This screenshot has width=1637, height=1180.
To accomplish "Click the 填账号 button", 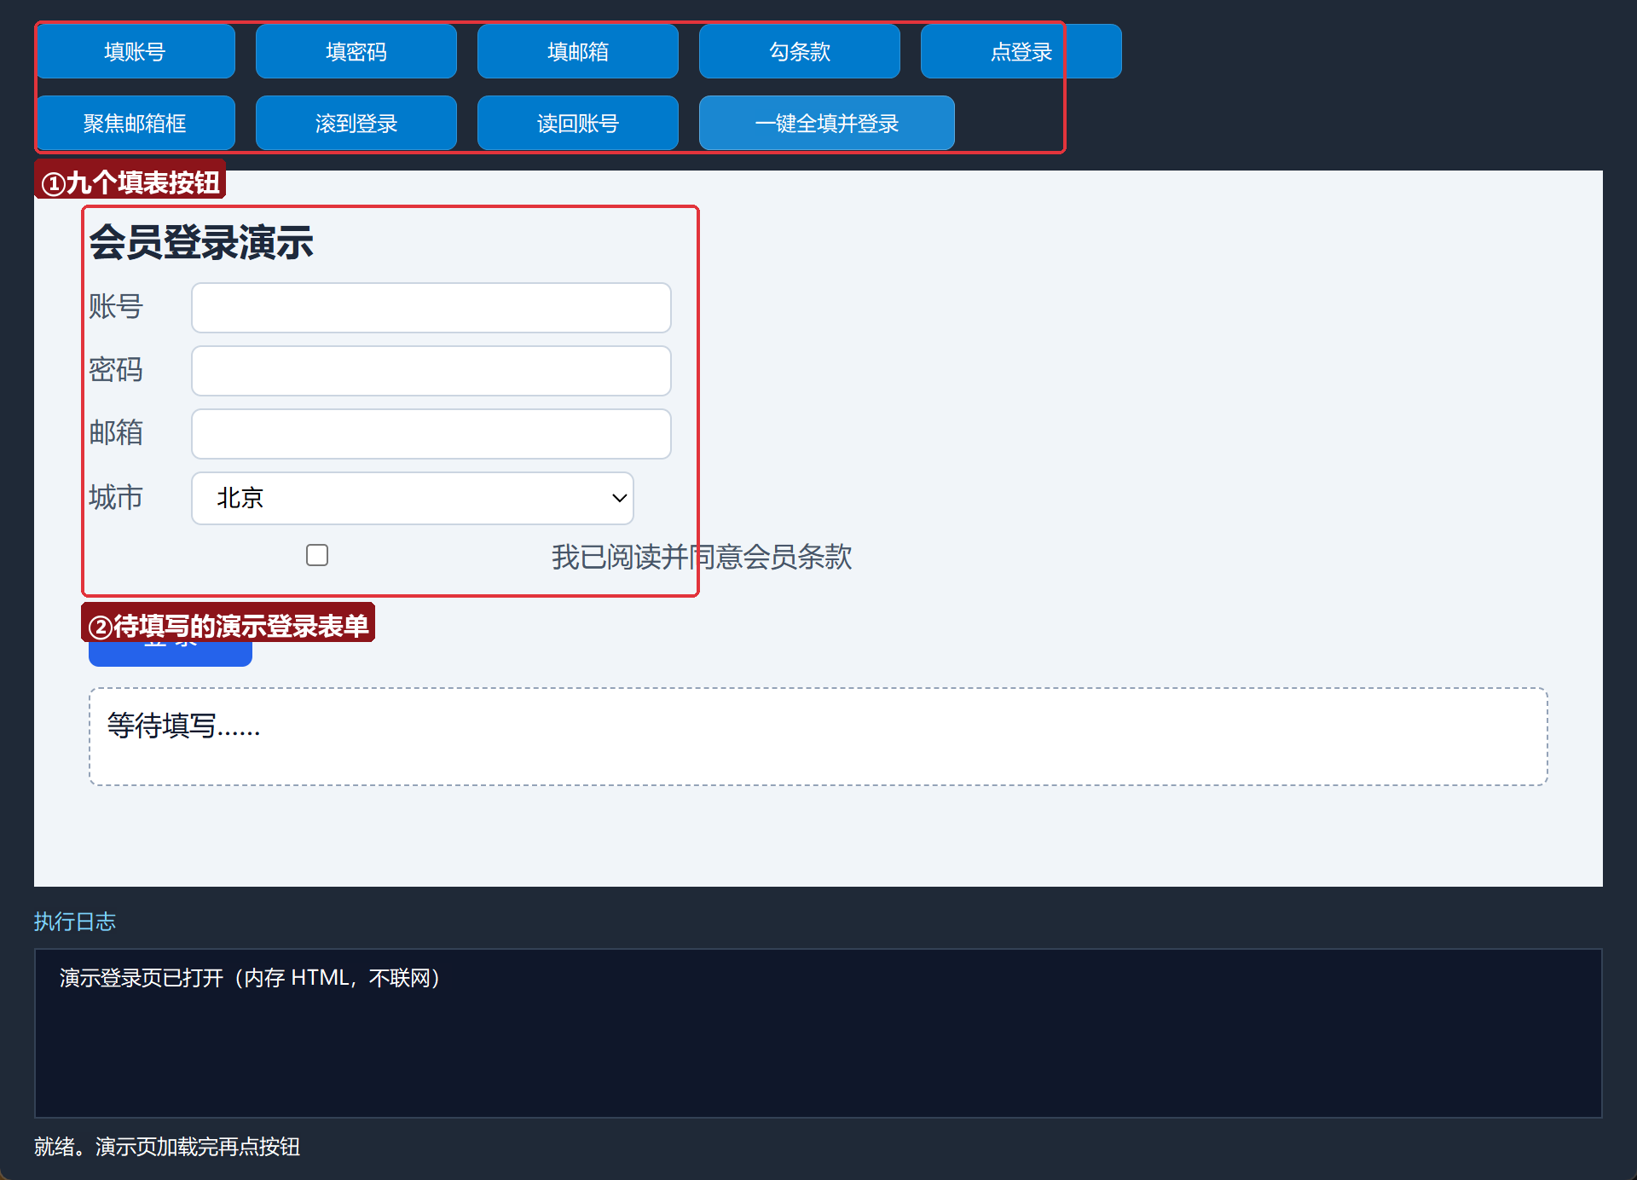I will (135, 51).
